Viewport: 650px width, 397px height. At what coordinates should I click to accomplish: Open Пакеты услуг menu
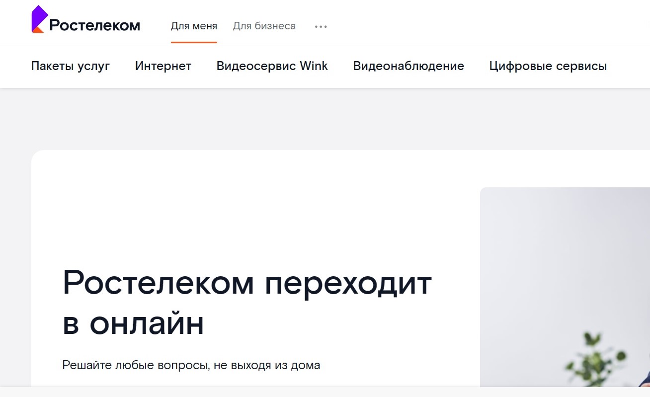(x=71, y=66)
